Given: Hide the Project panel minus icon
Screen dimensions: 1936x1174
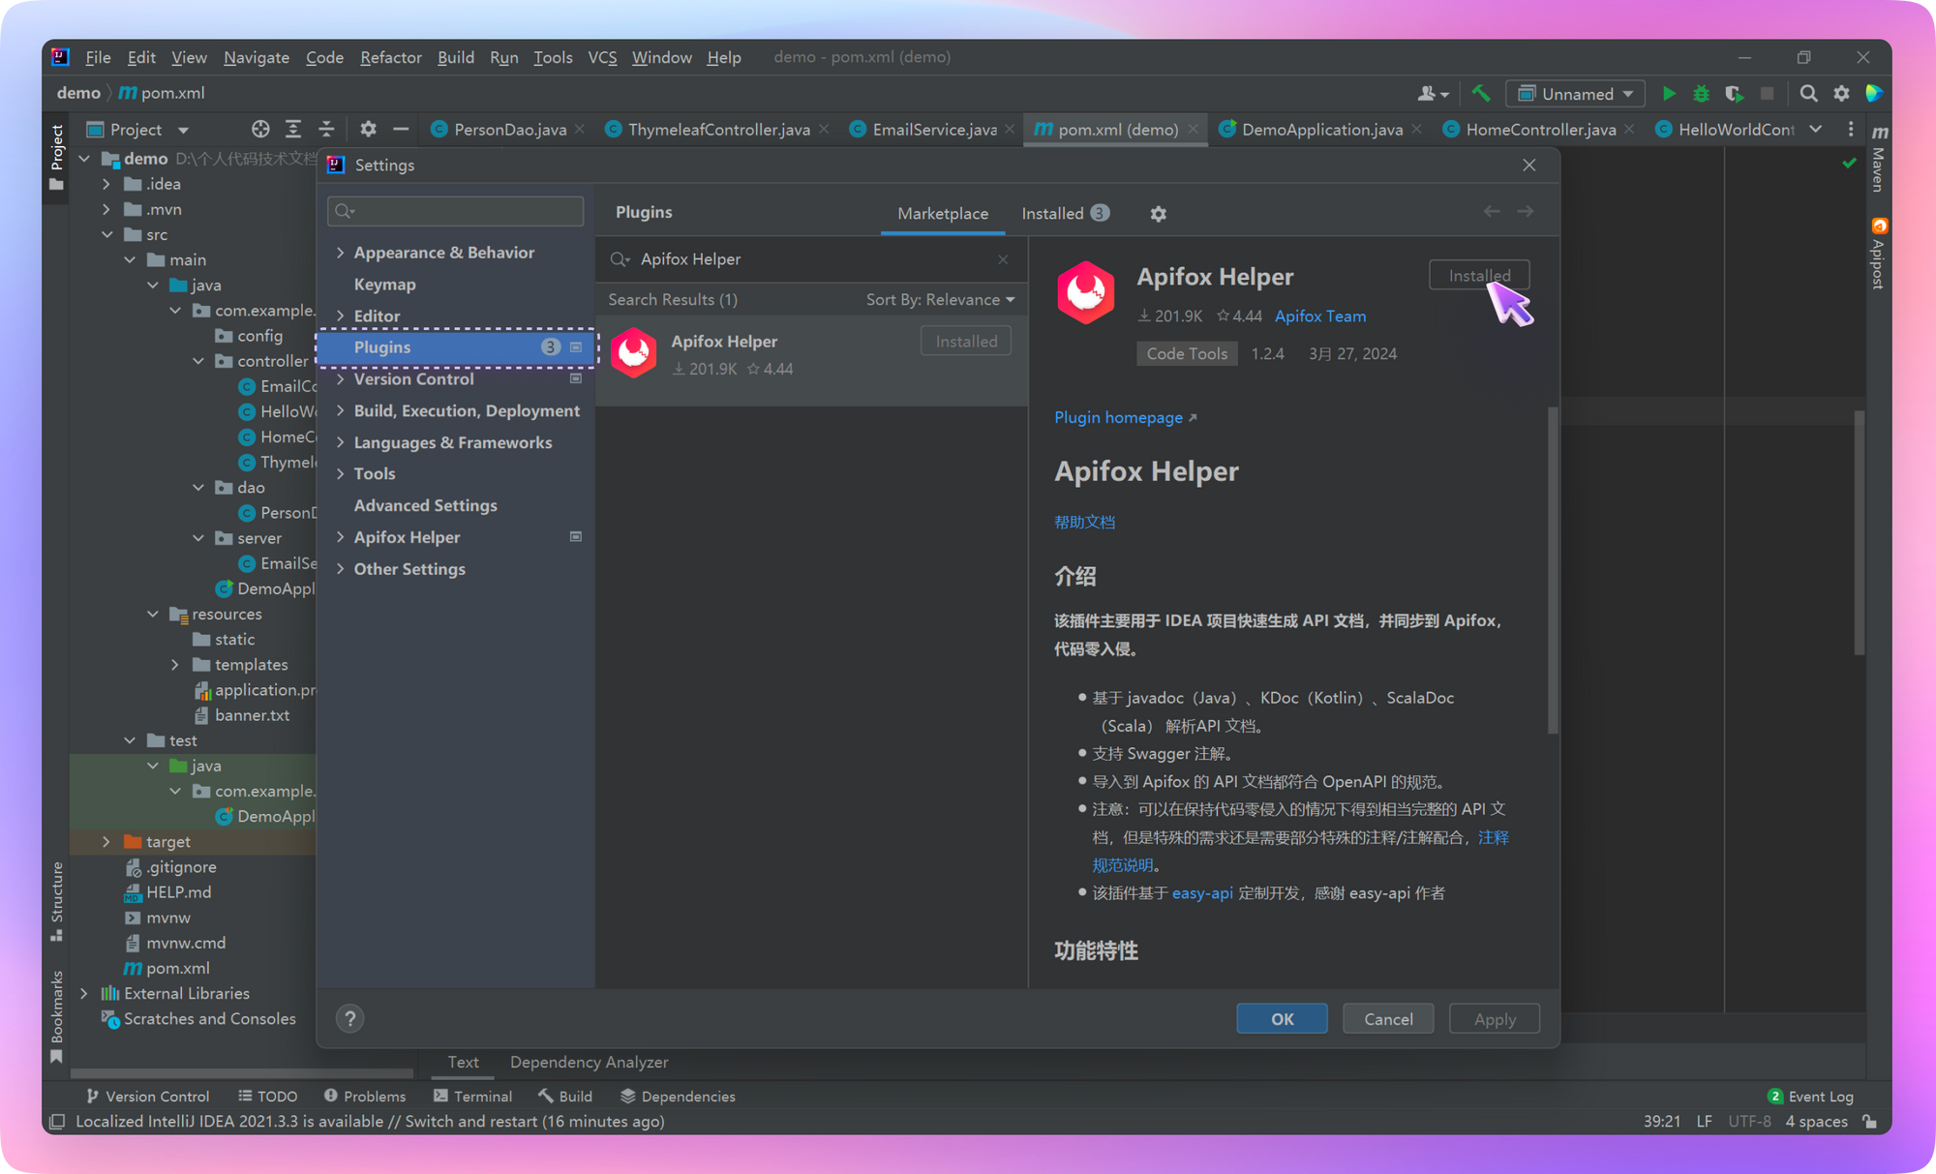Looking at the screenshot, I should [401, 129].
